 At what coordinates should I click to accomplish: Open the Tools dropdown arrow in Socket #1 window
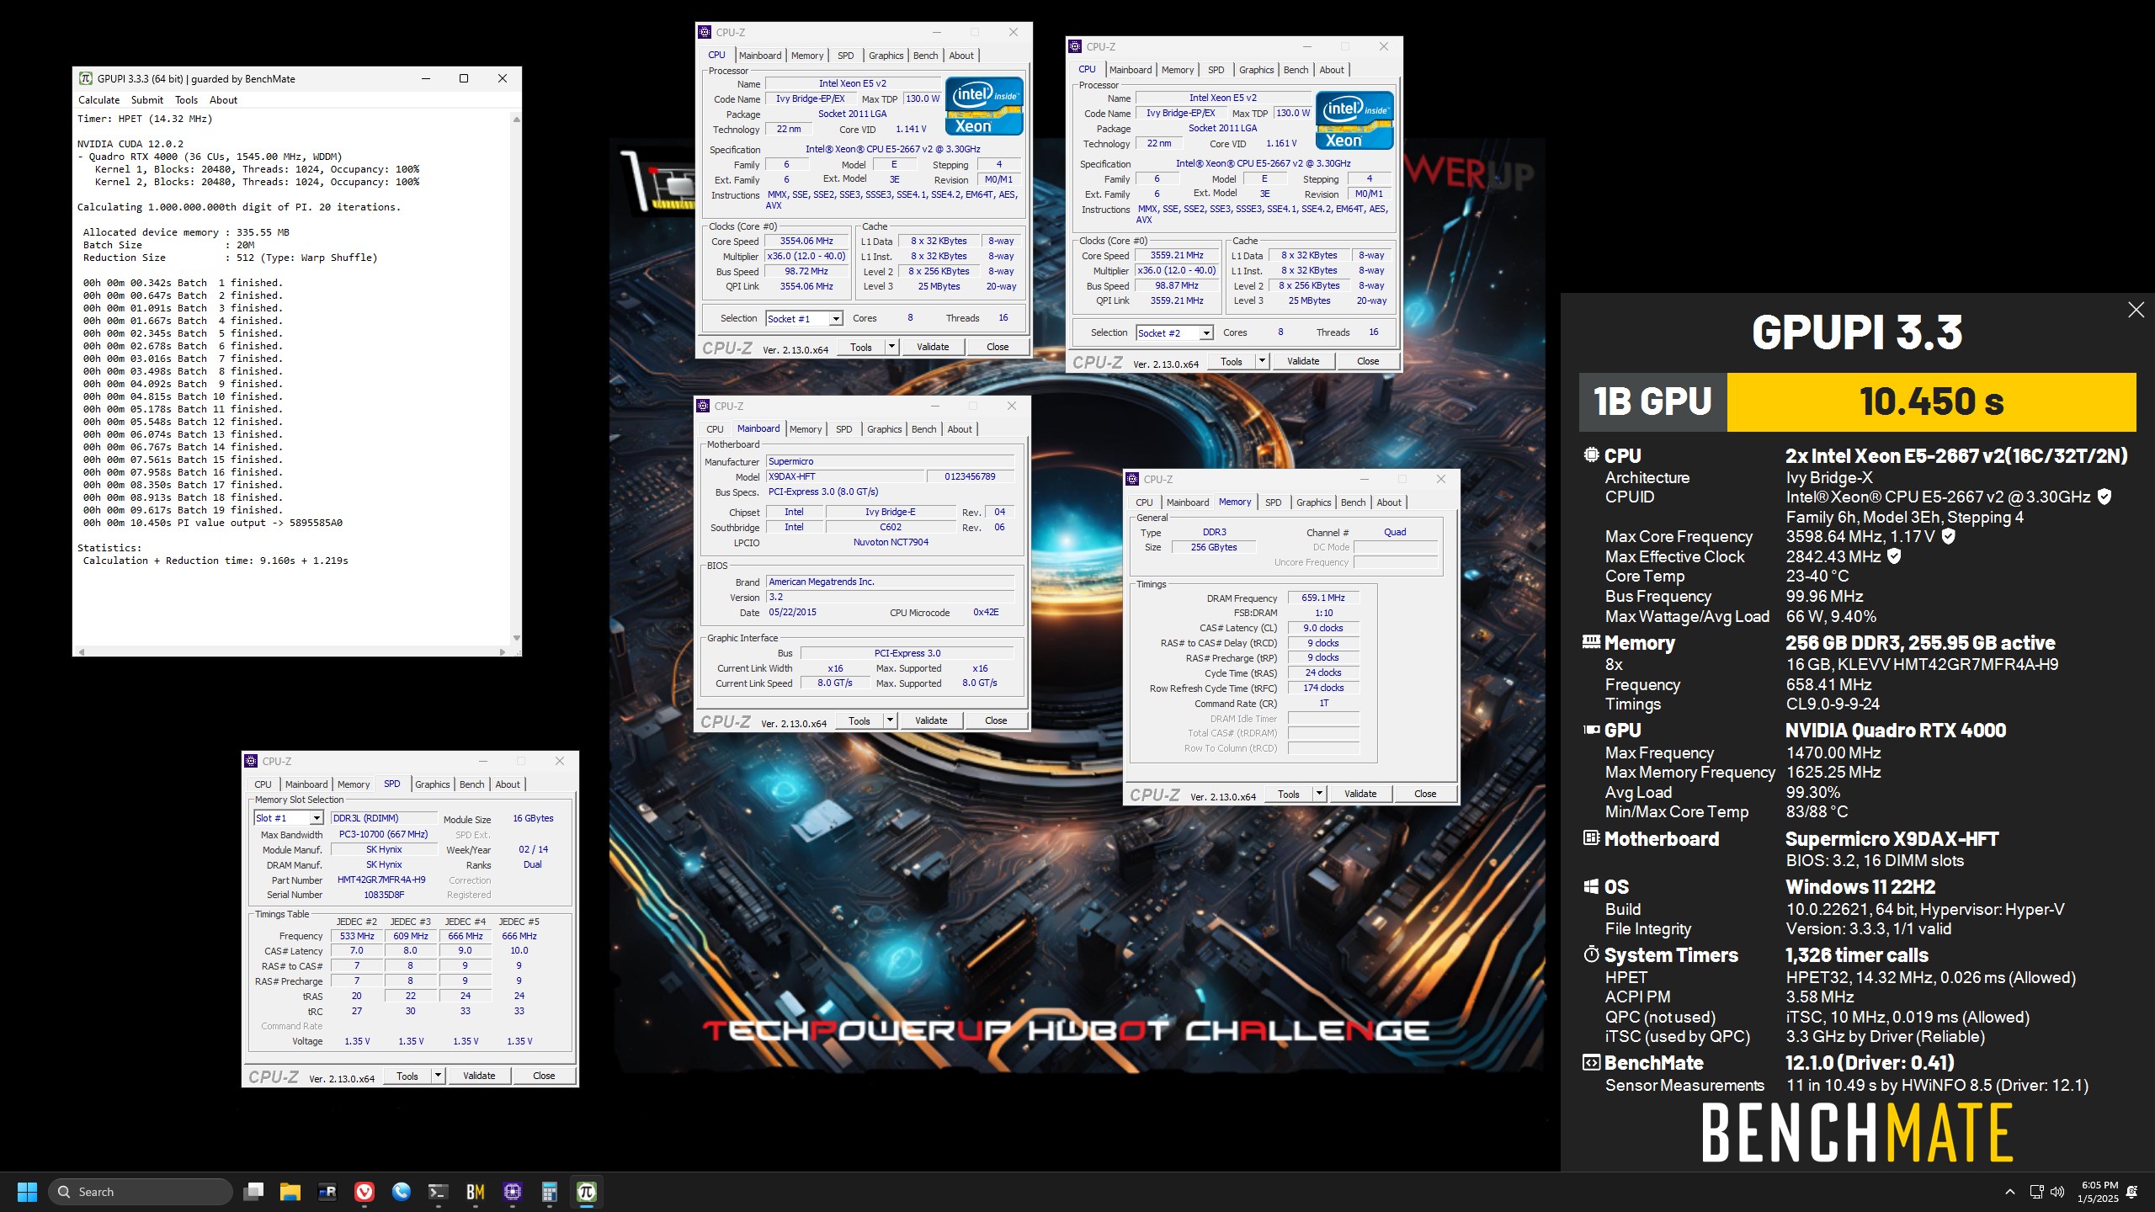891,347
